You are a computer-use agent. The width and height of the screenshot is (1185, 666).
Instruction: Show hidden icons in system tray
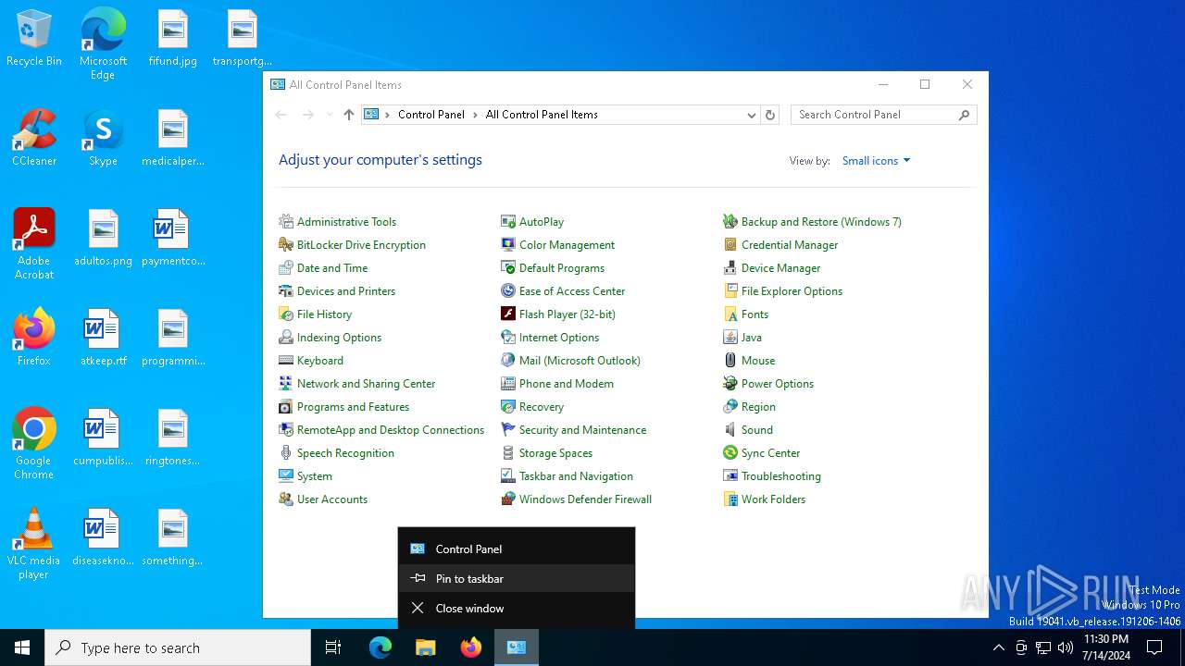coord(998,647)
